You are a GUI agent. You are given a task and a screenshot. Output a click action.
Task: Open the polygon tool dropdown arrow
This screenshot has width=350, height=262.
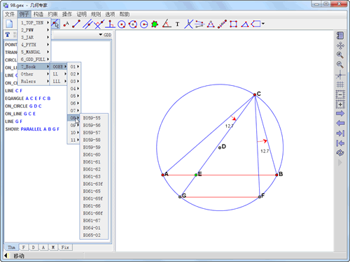263,24
